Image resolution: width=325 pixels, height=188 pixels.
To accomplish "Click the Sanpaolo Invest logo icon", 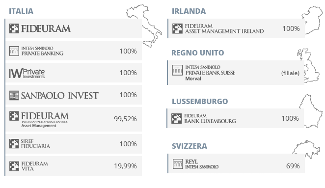I will [14, 95].
